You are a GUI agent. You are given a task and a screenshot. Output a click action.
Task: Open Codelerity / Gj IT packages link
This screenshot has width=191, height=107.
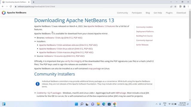pyautogui.click(x=49, y=93)
